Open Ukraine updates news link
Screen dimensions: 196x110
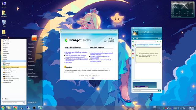click(101, 61)
